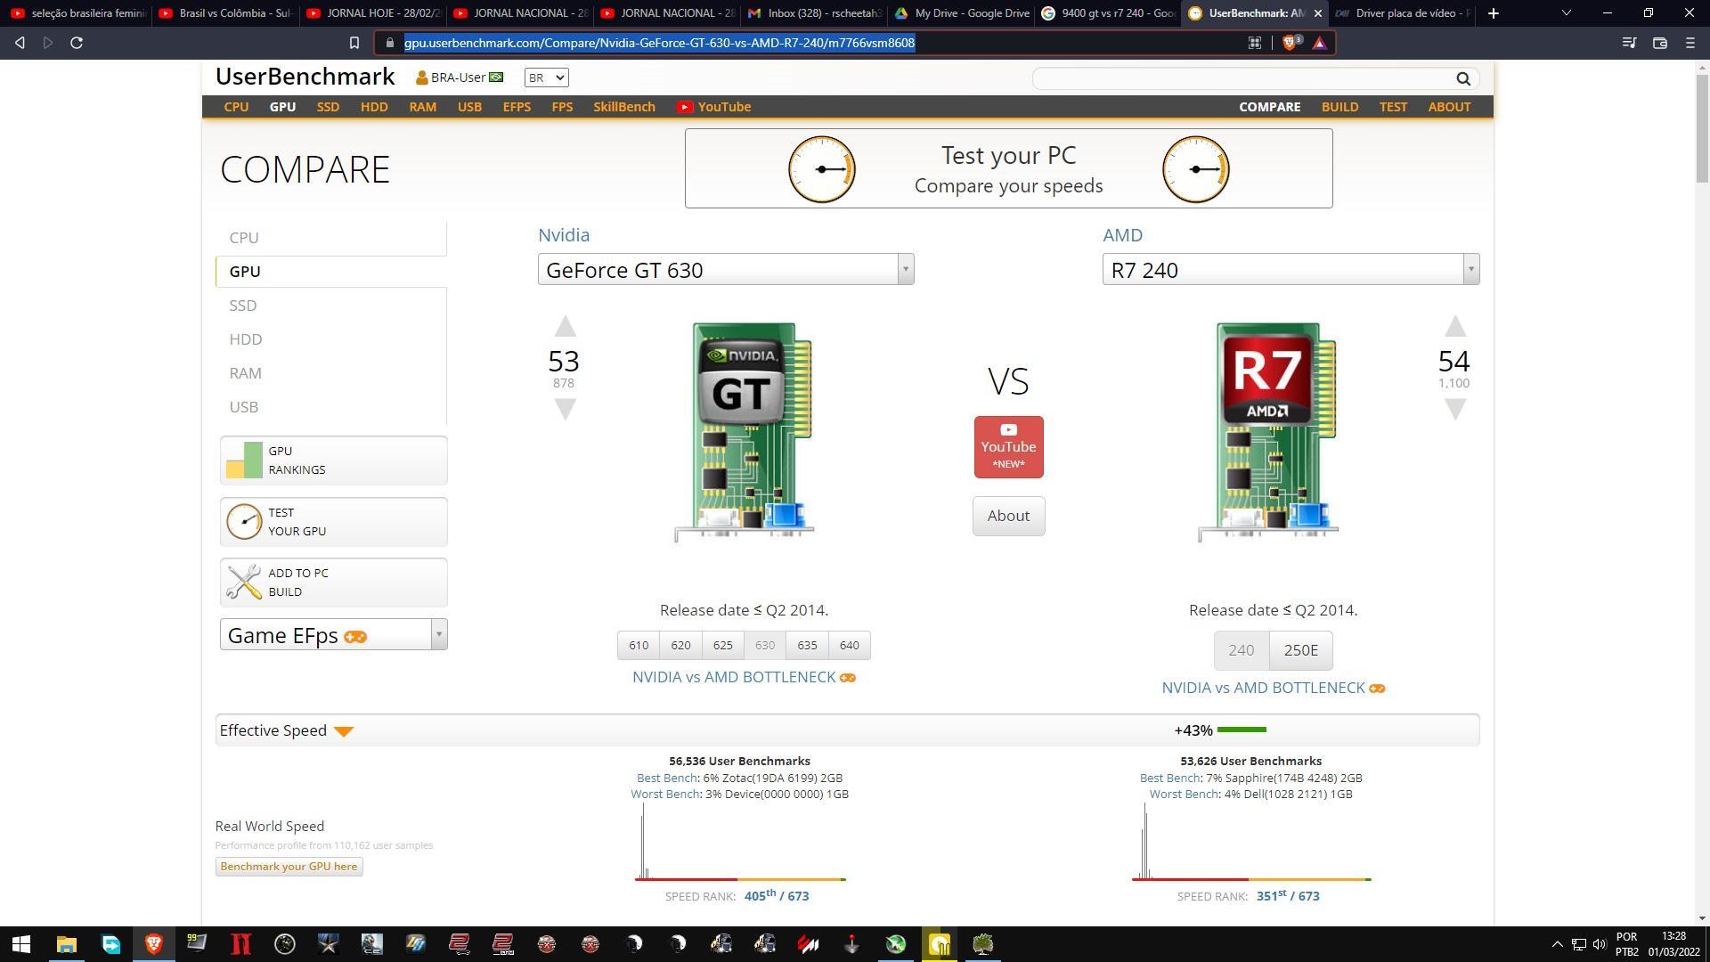The image size is (1710, 962).
Task: Open new tab with plus button
Action: pos(1494,13)
